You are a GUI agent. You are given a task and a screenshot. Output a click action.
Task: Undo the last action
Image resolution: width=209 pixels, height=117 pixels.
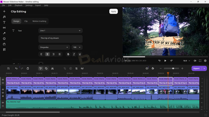point(16,68)
